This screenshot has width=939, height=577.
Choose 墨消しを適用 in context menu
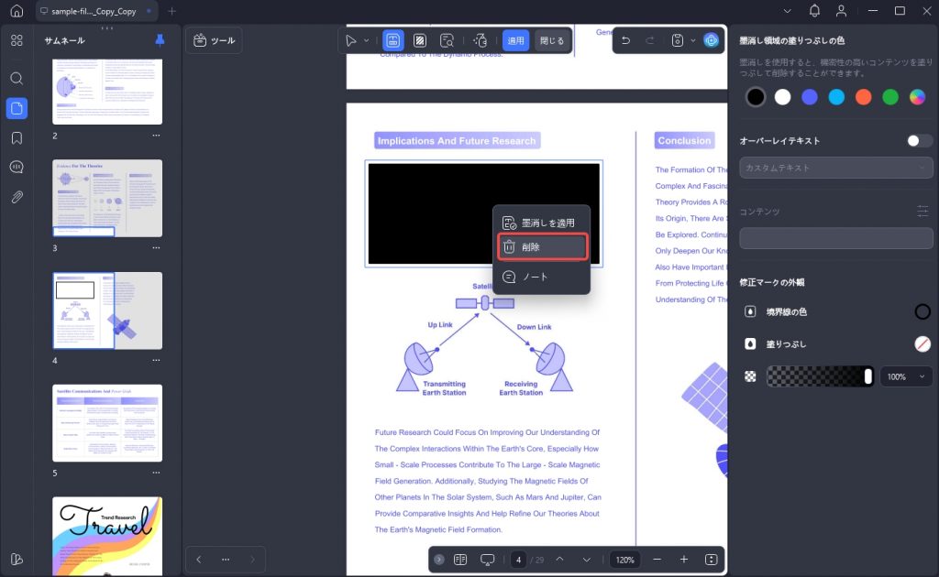click(541, 223)
